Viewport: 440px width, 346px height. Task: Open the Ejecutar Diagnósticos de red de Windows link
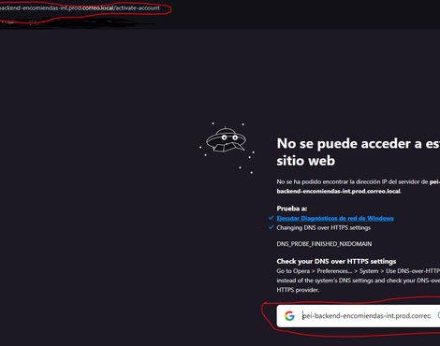[335, 218]
